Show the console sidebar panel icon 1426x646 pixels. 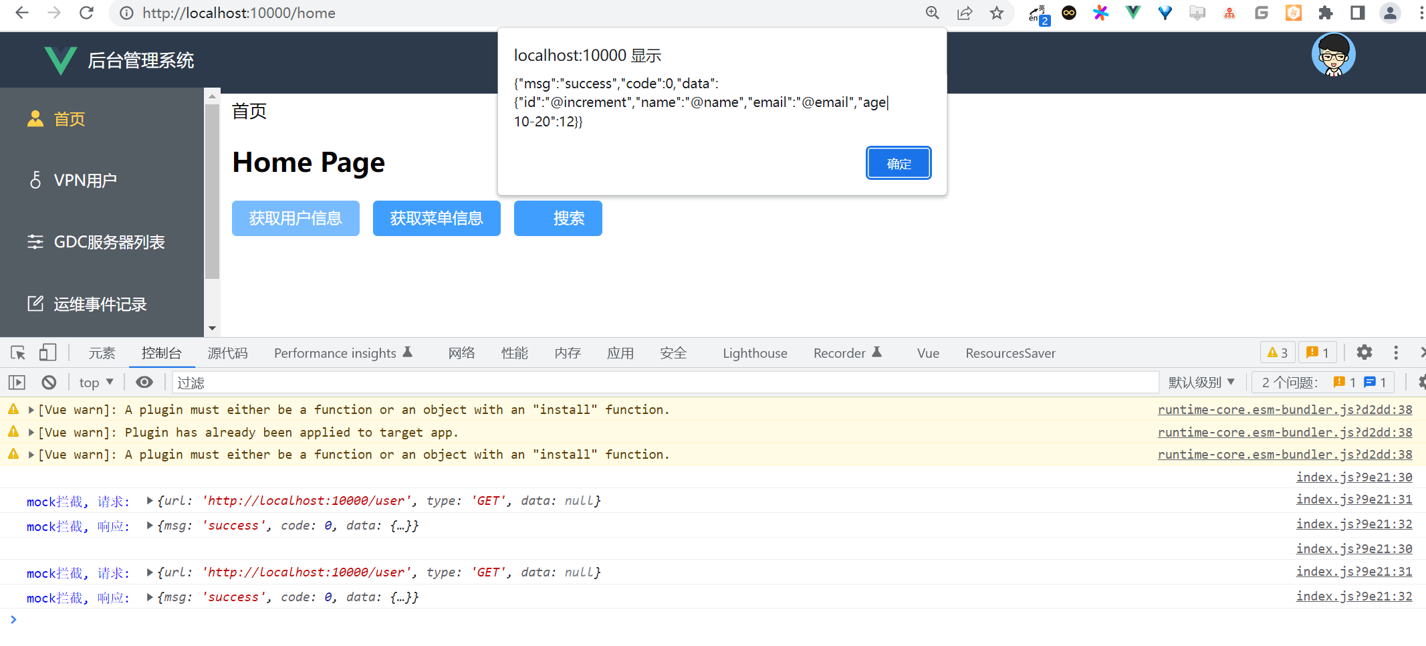[x=17, y=382]
